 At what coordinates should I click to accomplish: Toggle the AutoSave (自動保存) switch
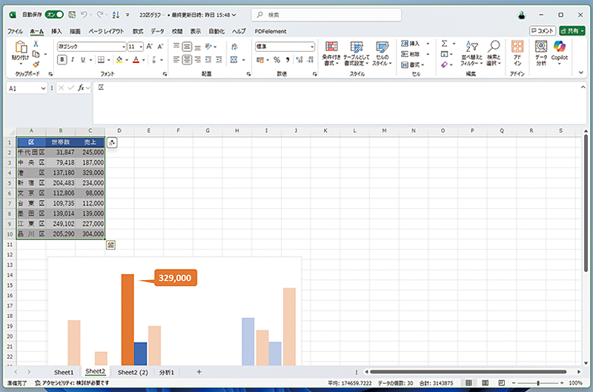[x=54, y=14]
